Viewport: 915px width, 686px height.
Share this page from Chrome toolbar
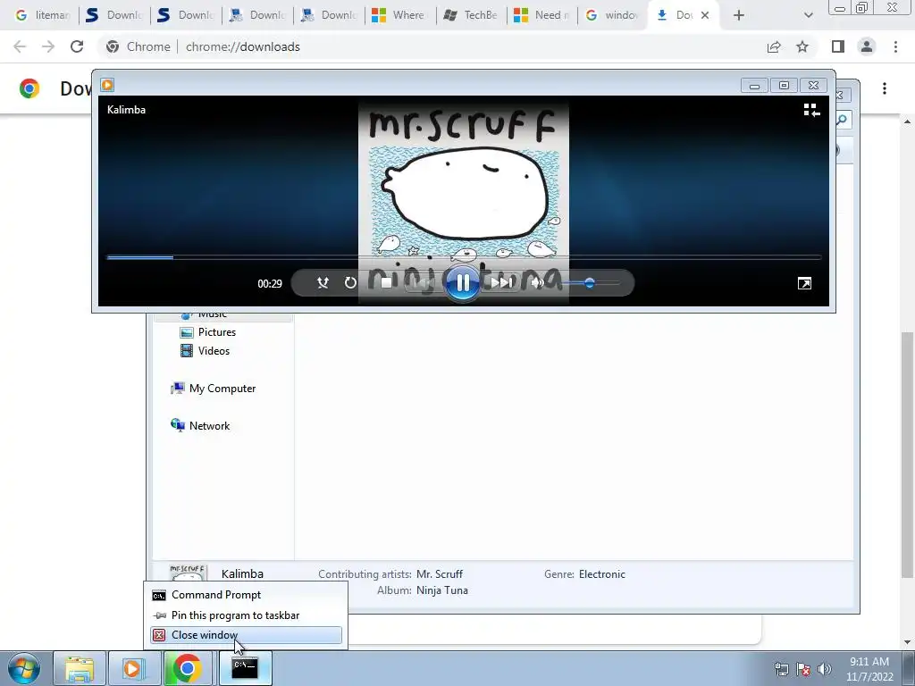(774, 46)
